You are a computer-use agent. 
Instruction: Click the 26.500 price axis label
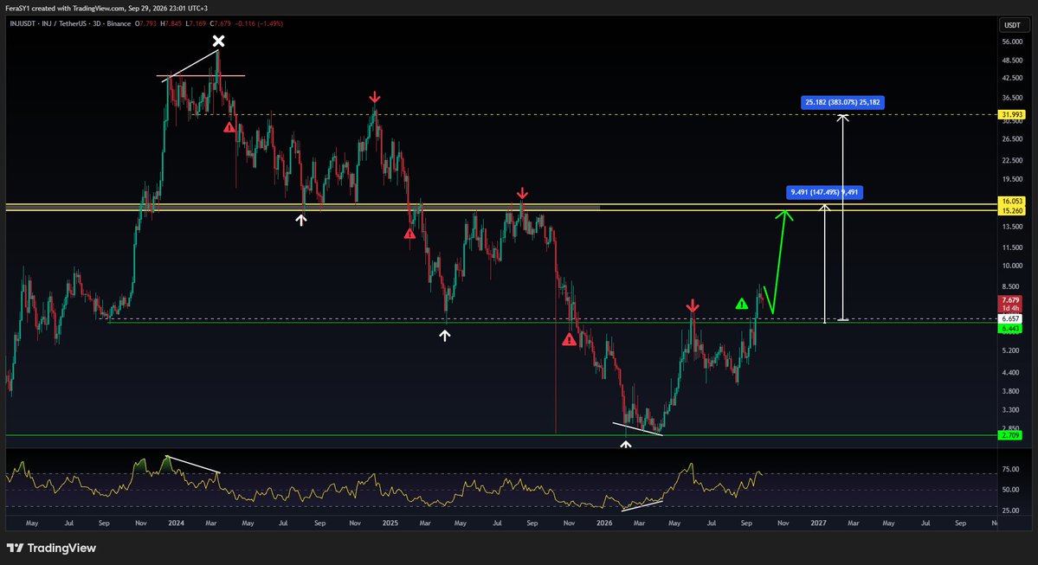click(x=1012, y=139)
